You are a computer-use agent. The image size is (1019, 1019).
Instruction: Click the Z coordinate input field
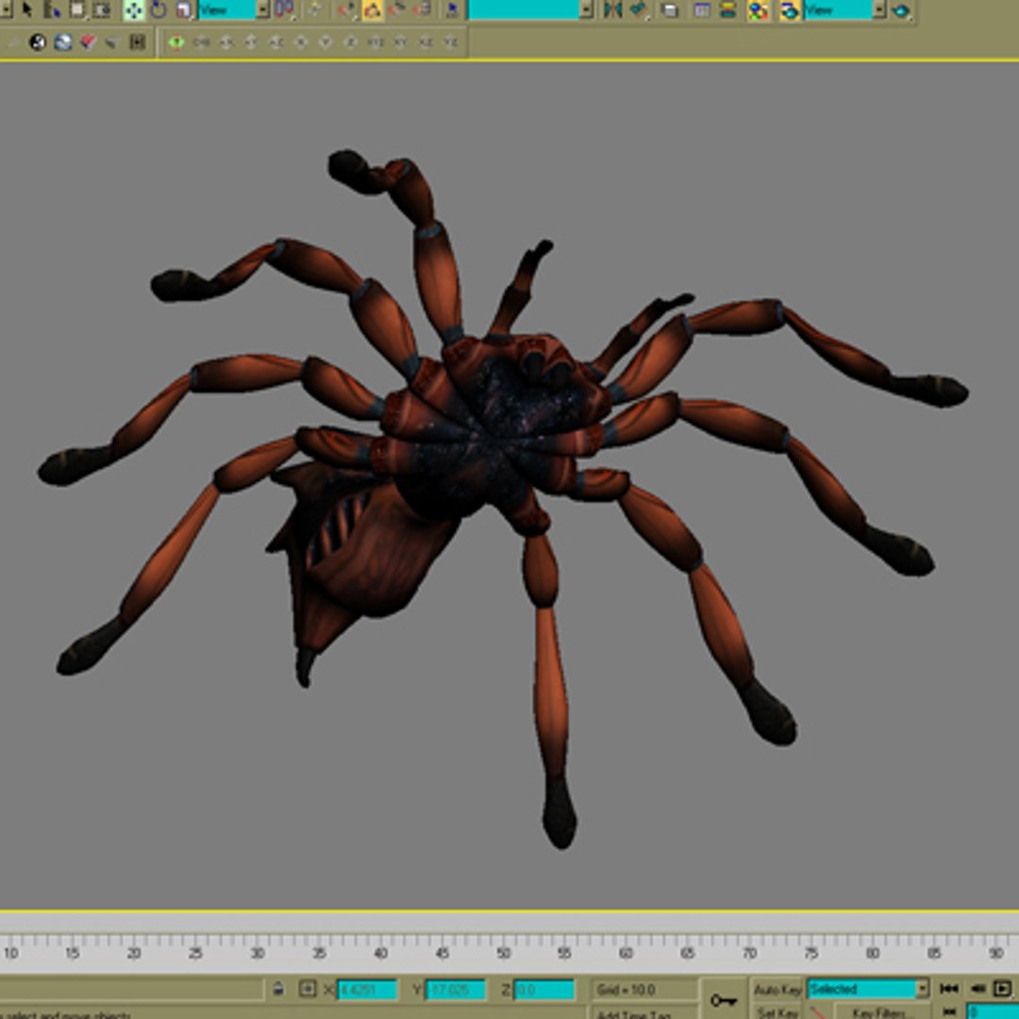[544, 990]
